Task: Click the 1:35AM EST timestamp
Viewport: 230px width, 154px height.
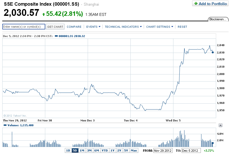Action: pyautogui.click(x=96, y=14)
